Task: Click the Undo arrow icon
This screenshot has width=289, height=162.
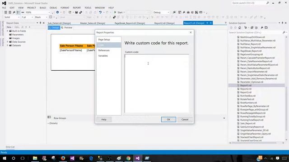Action: coord(100,12)
